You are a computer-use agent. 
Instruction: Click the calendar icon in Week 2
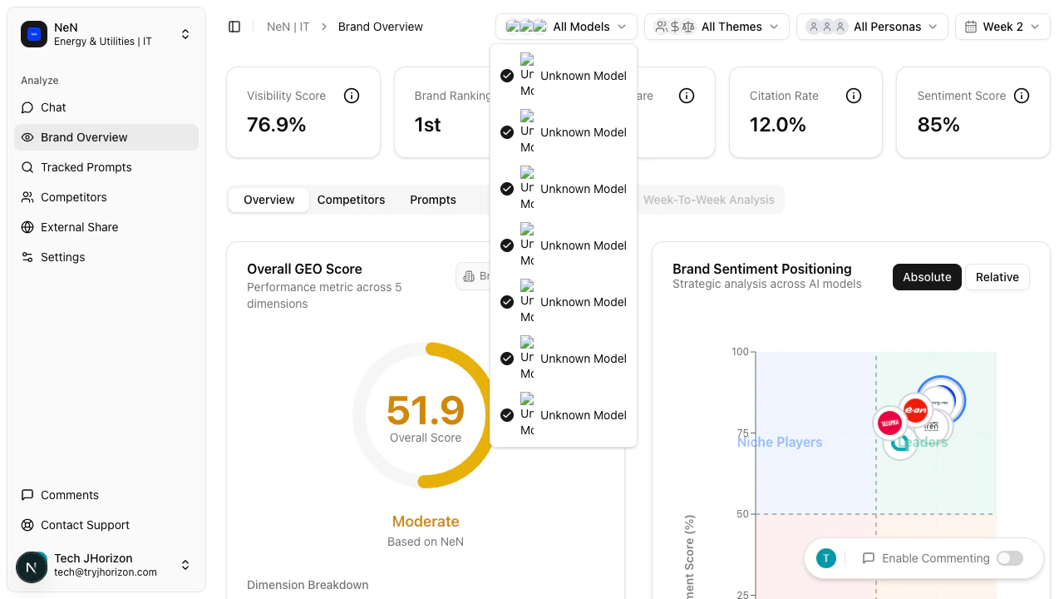coord(970,27)
